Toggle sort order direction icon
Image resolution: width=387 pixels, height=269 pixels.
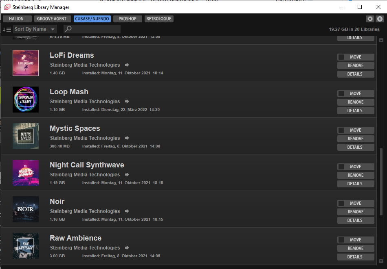point(7,30)
